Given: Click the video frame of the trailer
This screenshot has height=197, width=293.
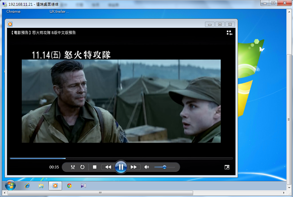Looking at the screenshot, I should 121,101.
